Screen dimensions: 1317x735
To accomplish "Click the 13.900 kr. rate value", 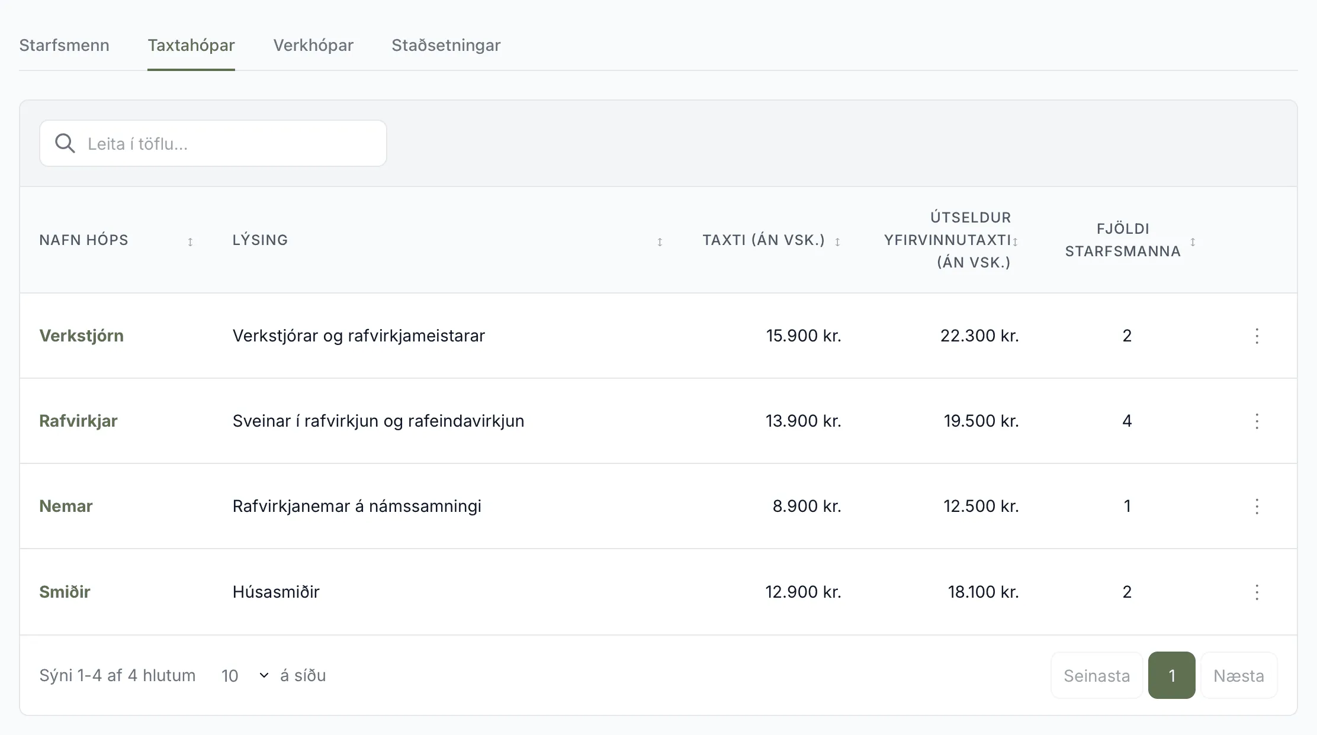I will [x=804, y=421].
